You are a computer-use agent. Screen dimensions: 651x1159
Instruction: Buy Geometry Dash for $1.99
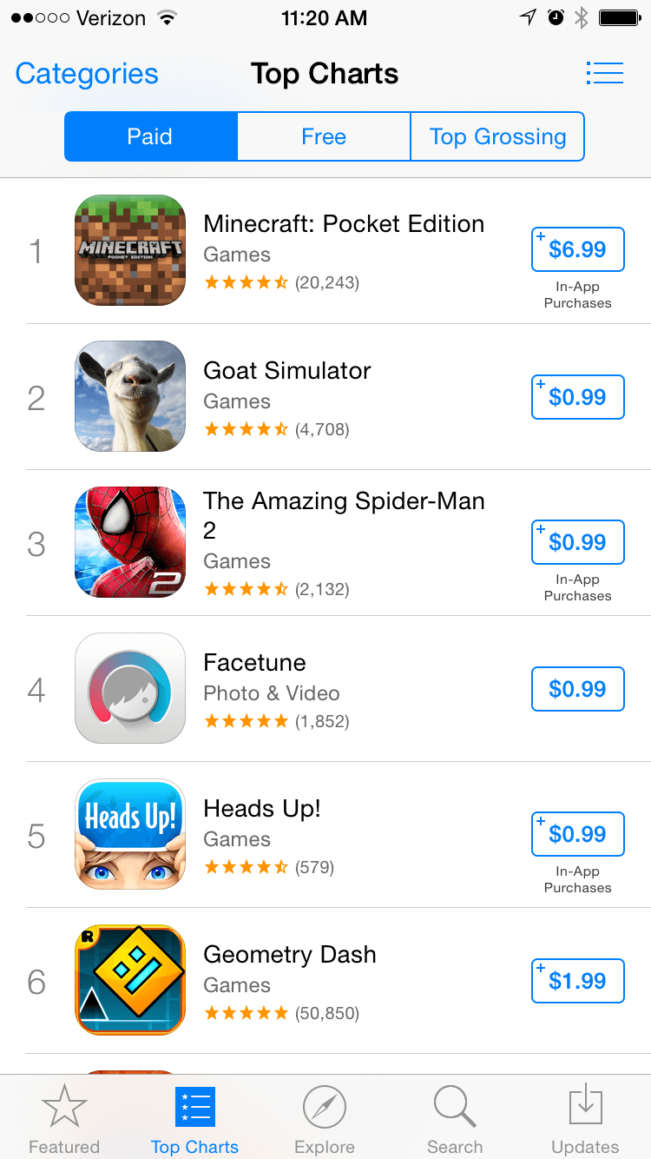(577, 981)
